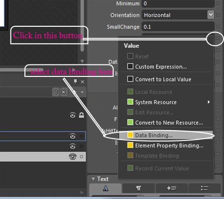Click the lock circle in the blue-outlined selected row
This screenshot has height=199, width=224.
82,136
